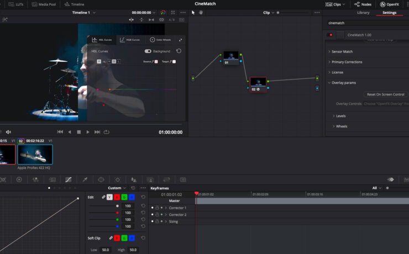409x254 pixels.
Task: Open the Clip mode dropdown in node editor
Action: [x=269, y=13]
